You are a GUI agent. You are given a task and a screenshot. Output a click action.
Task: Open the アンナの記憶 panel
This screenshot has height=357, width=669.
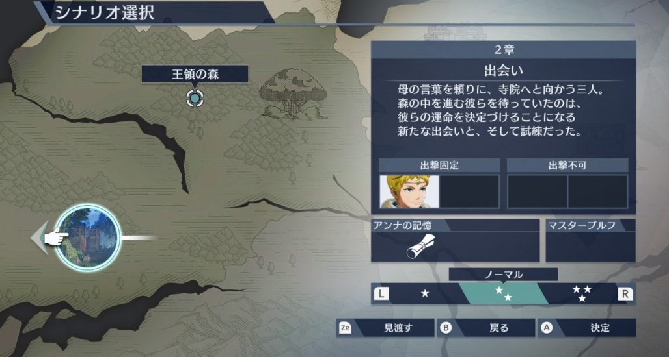[x=456, y=240]
